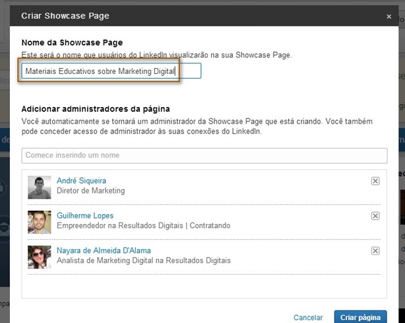This screenshot has height=323, width=405.
Task: Click the Cancelar link
Action: click(308, 318)
